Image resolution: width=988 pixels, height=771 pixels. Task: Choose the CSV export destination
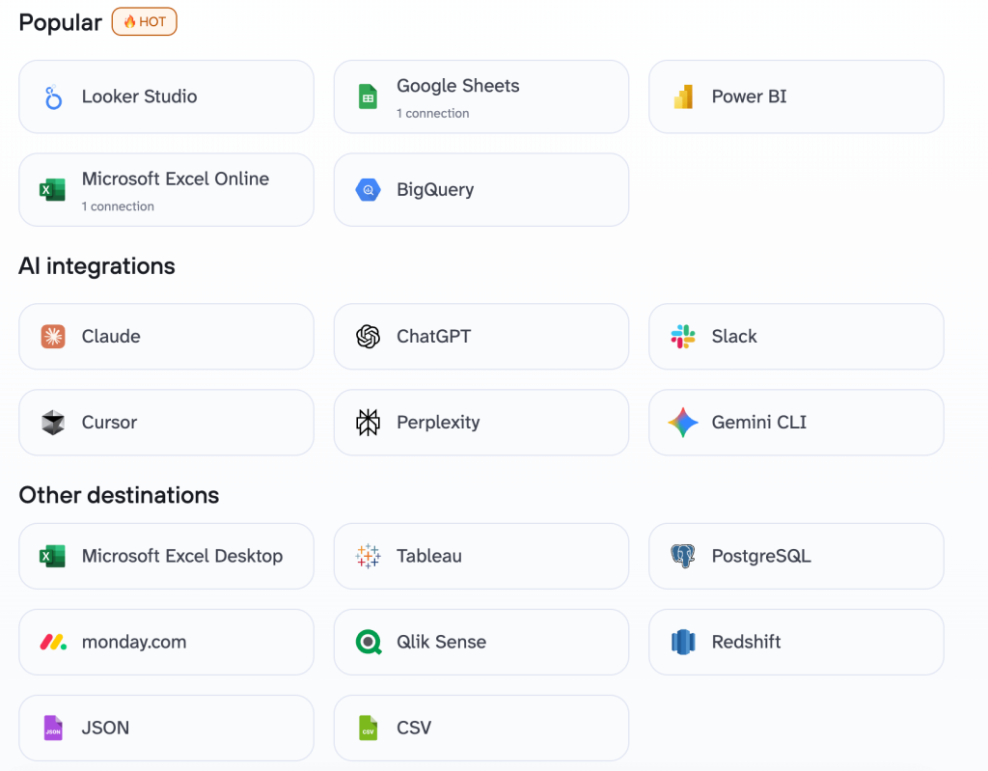(x=480, y=728)
